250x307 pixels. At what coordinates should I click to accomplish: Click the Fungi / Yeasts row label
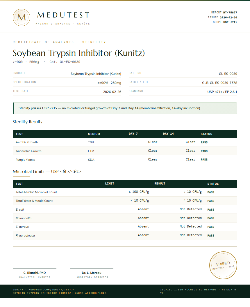point(25,160)
